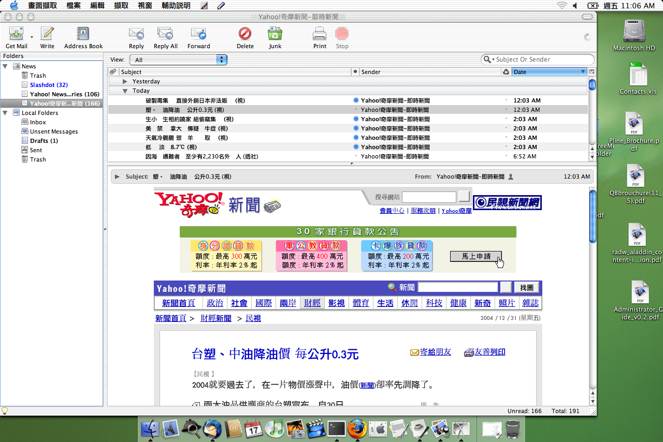The height and width of the screenshot is (442, 663).
Task: Open the Address Book
Action: pos(83,35)
